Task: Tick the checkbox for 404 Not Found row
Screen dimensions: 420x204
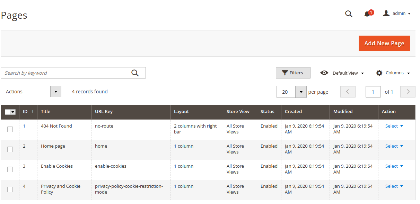Action: coord(10,129)
